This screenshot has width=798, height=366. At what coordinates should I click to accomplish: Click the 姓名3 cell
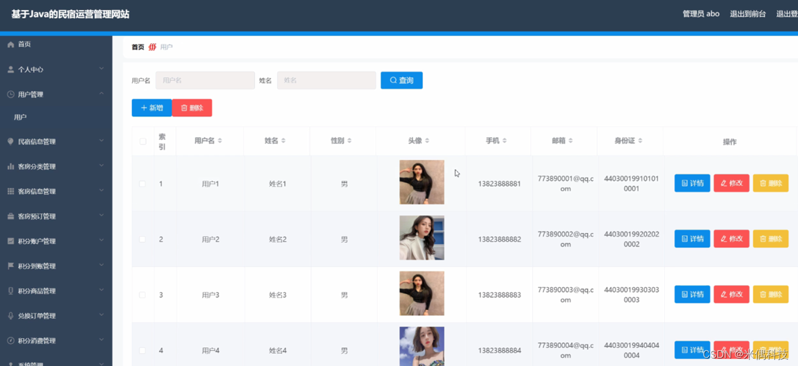278,295
